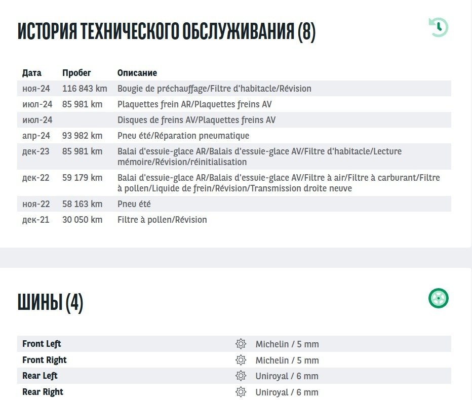Select the Disques de freins AV row
The width and height of the screenshot is (472, 400).
(x=196, y=120)
